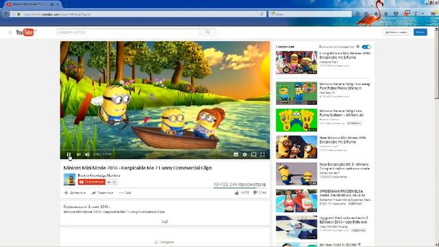
Task: Toggle subtitles icon in video player
Action: tap(236, 154)
